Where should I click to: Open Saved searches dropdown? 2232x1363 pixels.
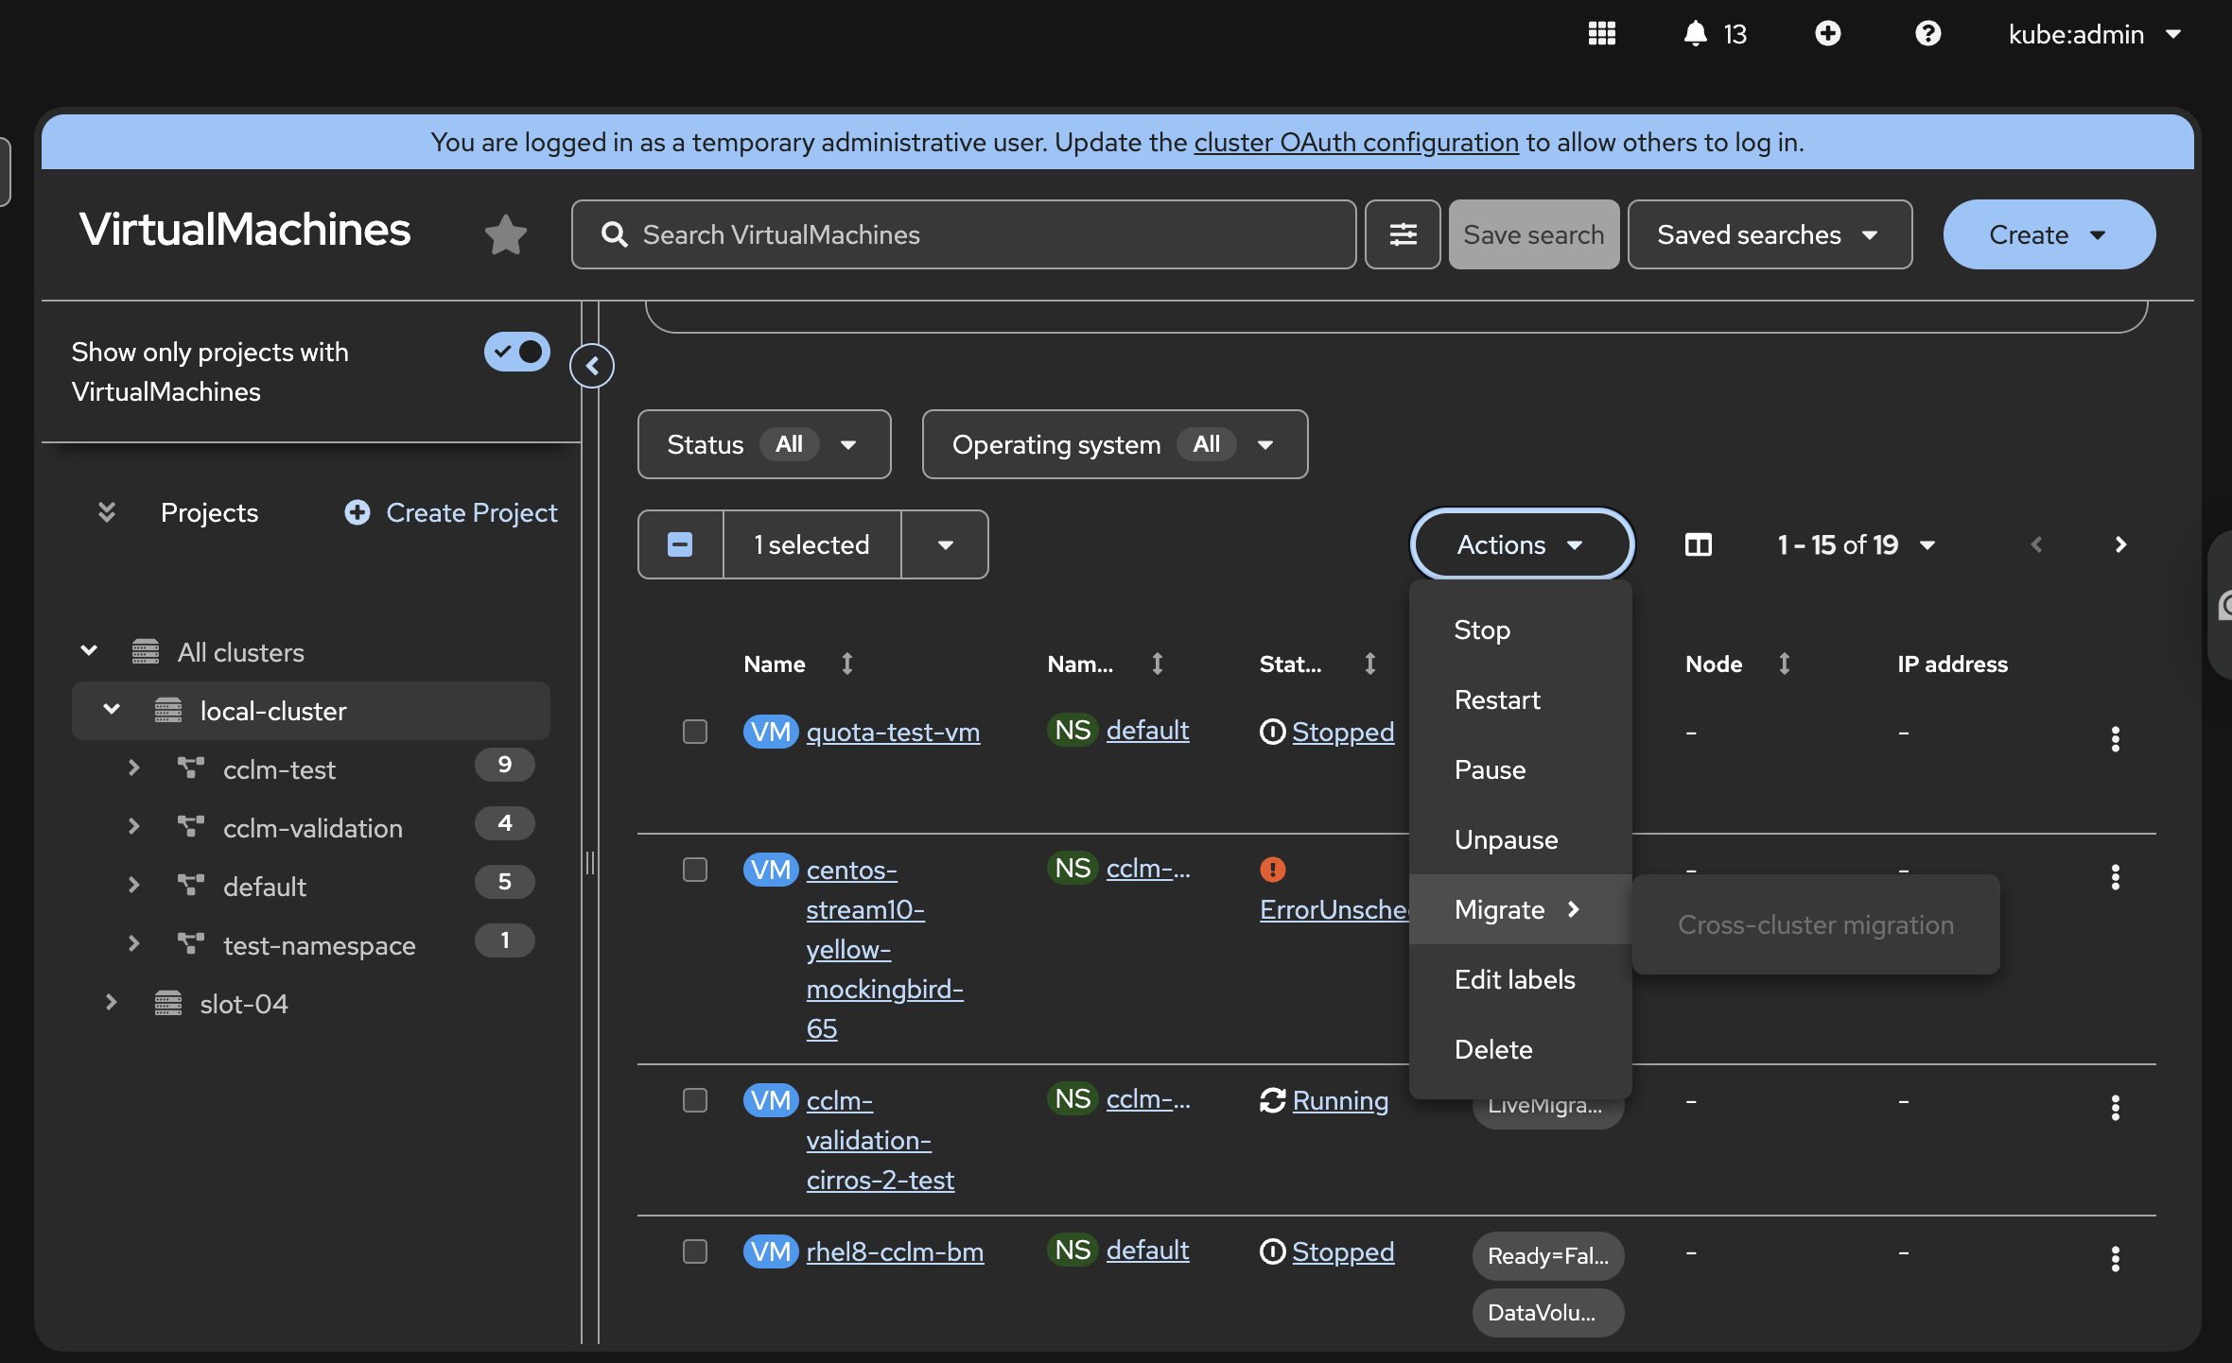pos(1769,234)
